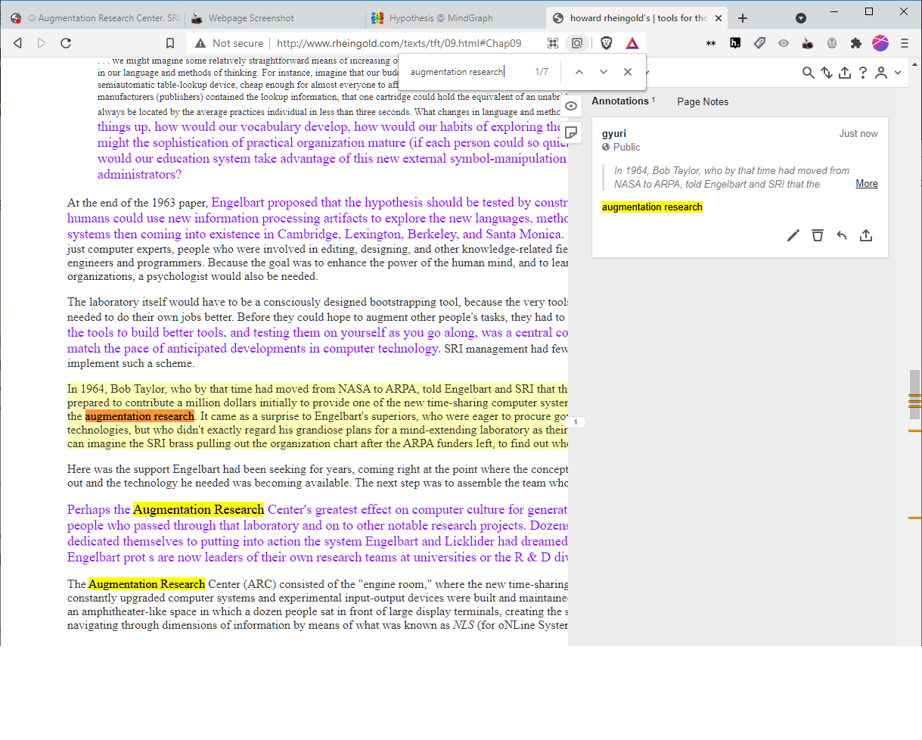Close the find bar
This screenshot has height=740, width=922.
(627, 72)
